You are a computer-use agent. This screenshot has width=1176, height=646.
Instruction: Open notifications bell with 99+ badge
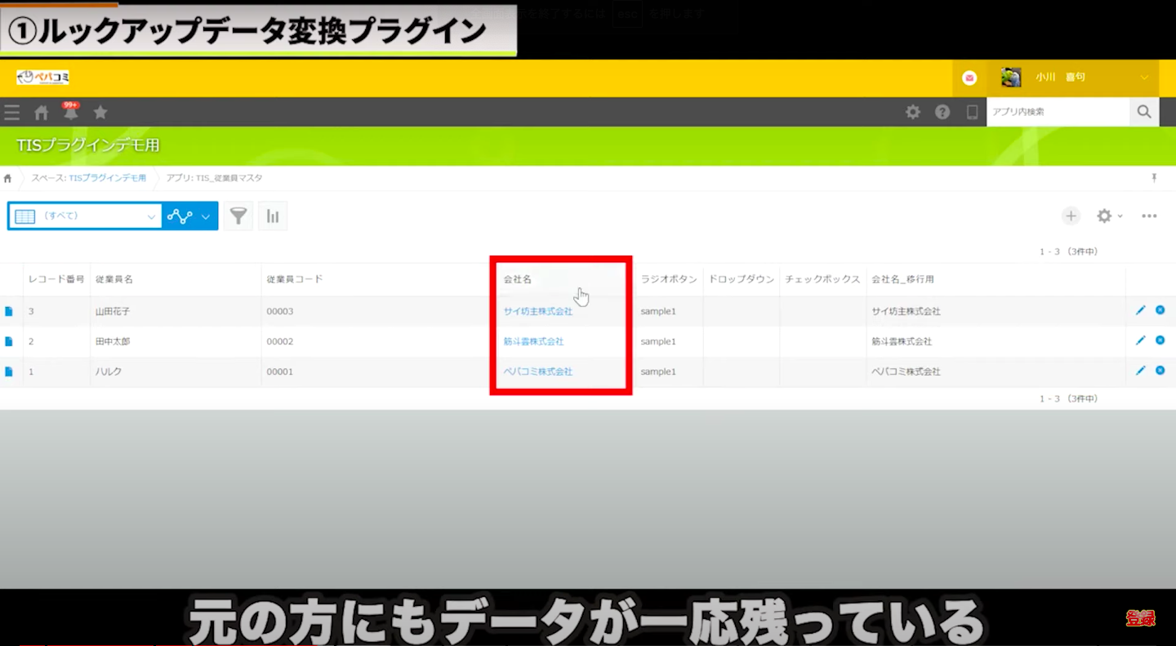(x=71, y=112)
